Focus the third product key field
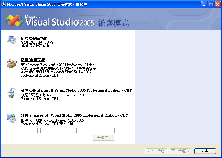222x158 pixels. 68,130
